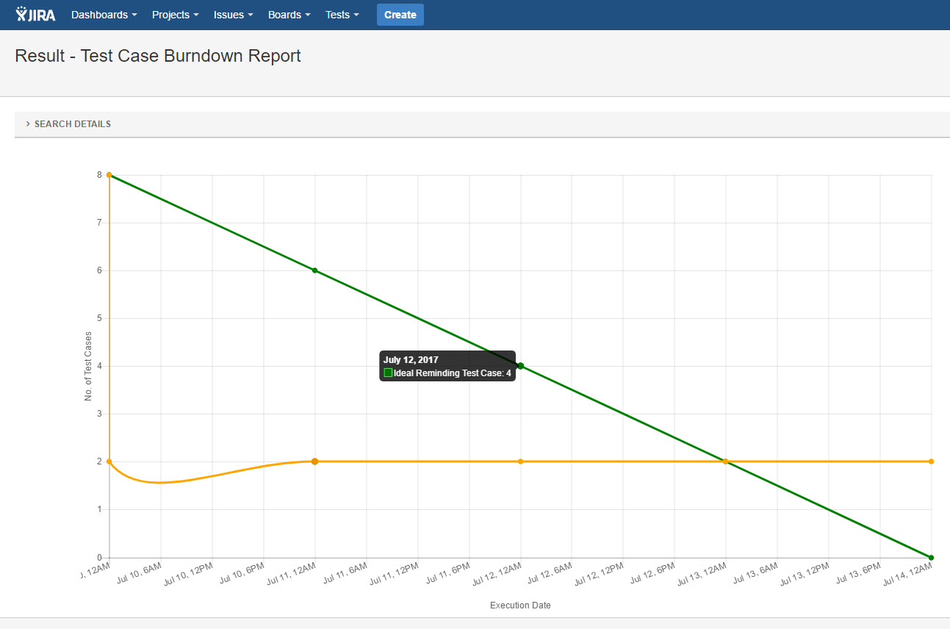The height and width of the screenshot is (629, 950).
Task: Click orange data point at top value 8
Action: pyautogui.click(x=109, y=175)
